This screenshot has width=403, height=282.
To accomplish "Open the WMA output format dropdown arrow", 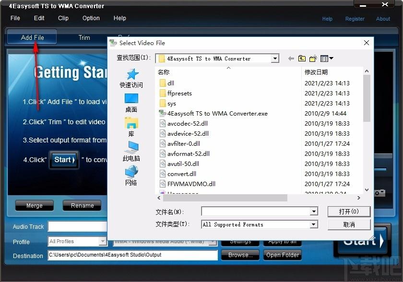I will click(213, 242).
